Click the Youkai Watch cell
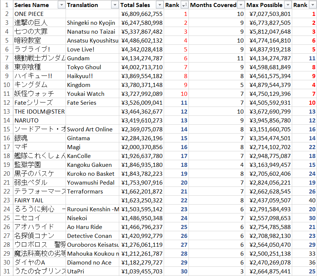This screenshot has height=276, width=317. [x=92, y=94]
